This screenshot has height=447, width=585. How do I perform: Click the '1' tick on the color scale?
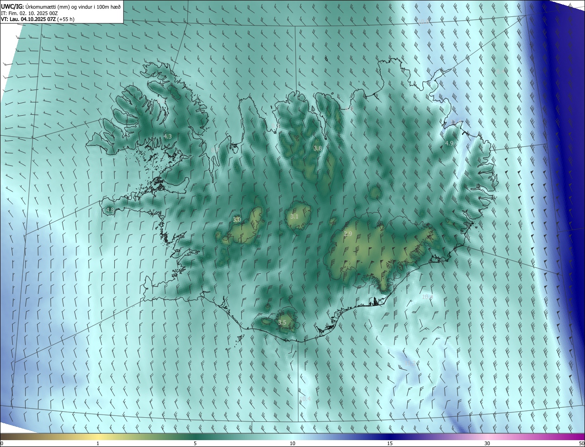(98, 443)
